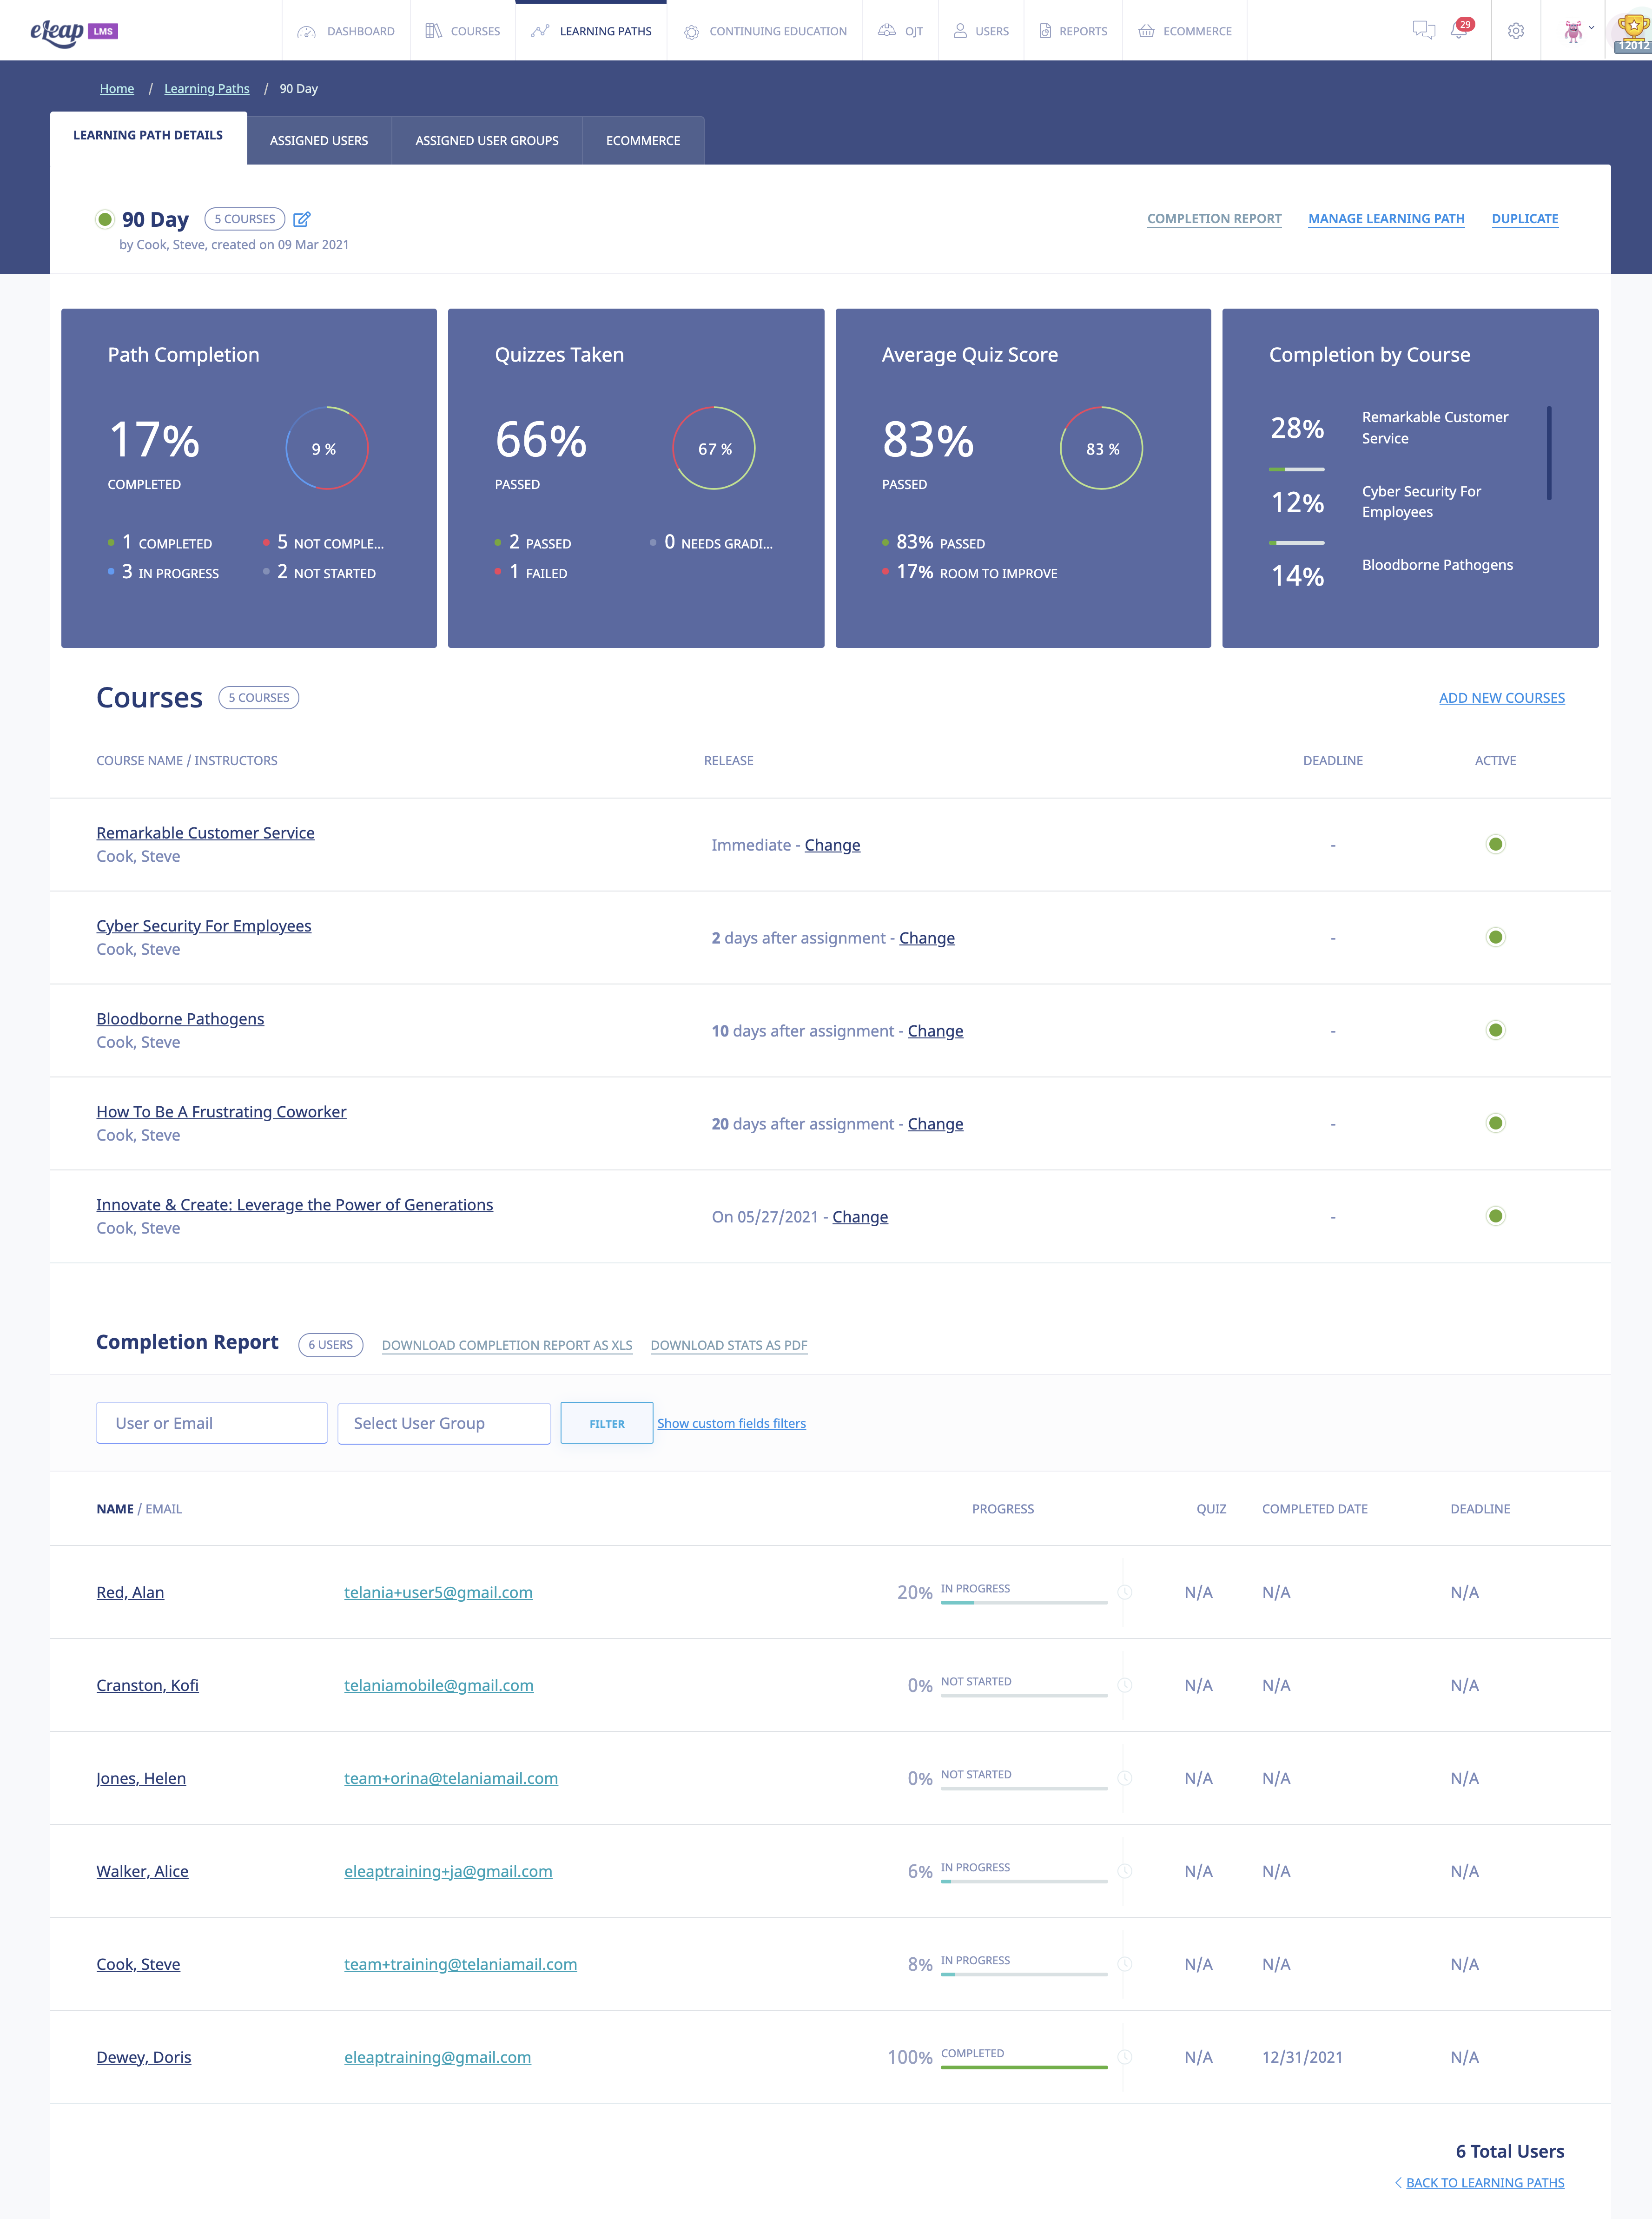Click the Add New Courses link

point(1501,698)
